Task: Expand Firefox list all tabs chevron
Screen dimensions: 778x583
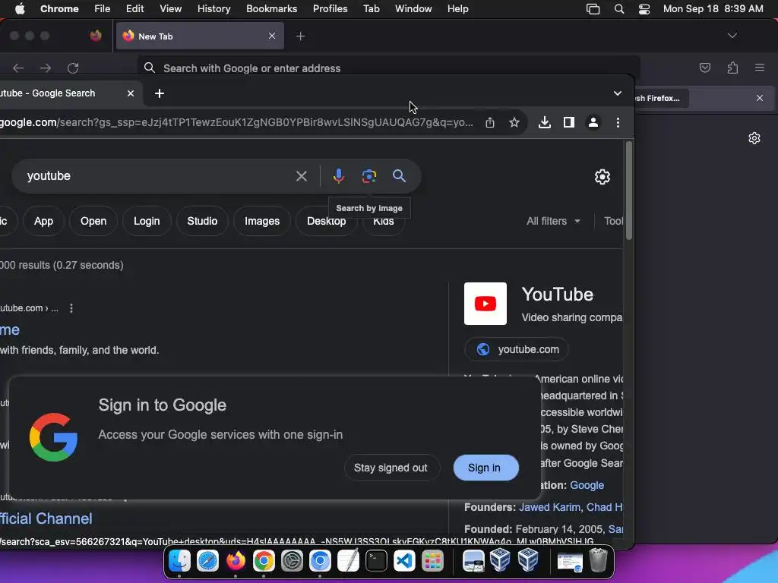Action: (x=732, y=36)
